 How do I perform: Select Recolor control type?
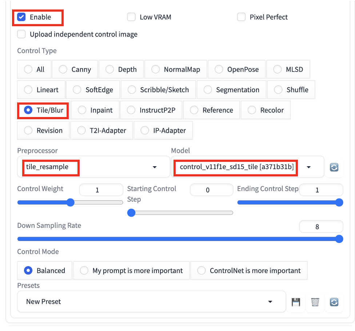(266, 110)
